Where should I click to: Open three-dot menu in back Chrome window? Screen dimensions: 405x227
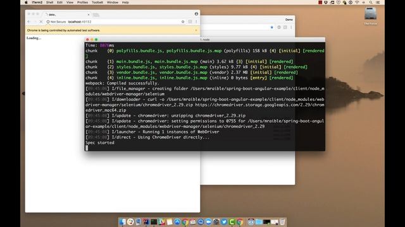291,27
